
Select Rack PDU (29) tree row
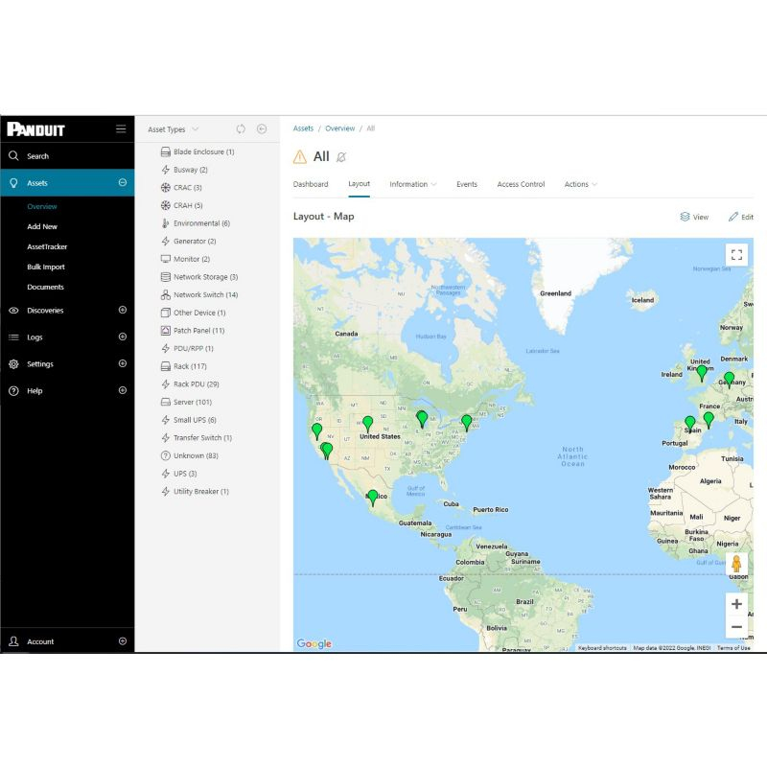(190, 384)
